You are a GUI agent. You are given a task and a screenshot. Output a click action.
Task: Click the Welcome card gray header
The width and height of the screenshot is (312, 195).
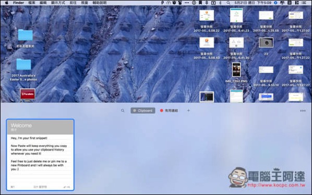pyautogui.click(x=40, y=127)
